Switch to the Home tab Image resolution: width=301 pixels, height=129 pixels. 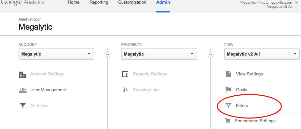[74, 2]
